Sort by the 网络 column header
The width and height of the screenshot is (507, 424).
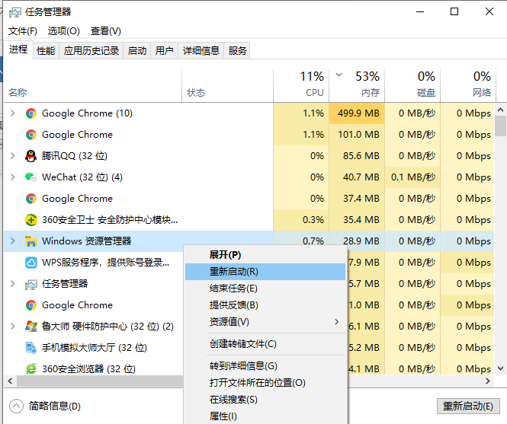[467, 85]
